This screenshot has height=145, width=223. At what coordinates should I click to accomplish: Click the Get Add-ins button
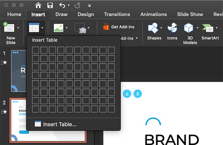pos(119,27)
